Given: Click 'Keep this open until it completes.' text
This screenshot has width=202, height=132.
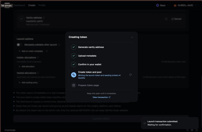Looking at the screenshot, I should tap(101, 93).
